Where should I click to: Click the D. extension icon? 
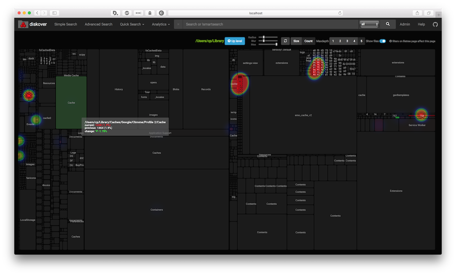point(115,13)
